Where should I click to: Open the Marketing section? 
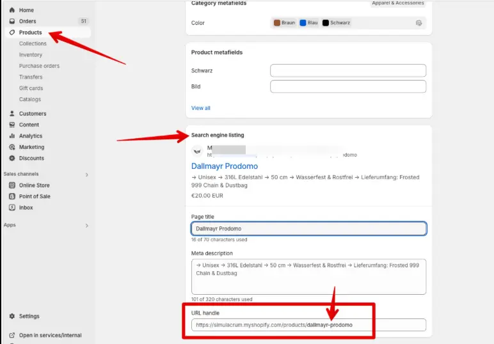(31, 147)
